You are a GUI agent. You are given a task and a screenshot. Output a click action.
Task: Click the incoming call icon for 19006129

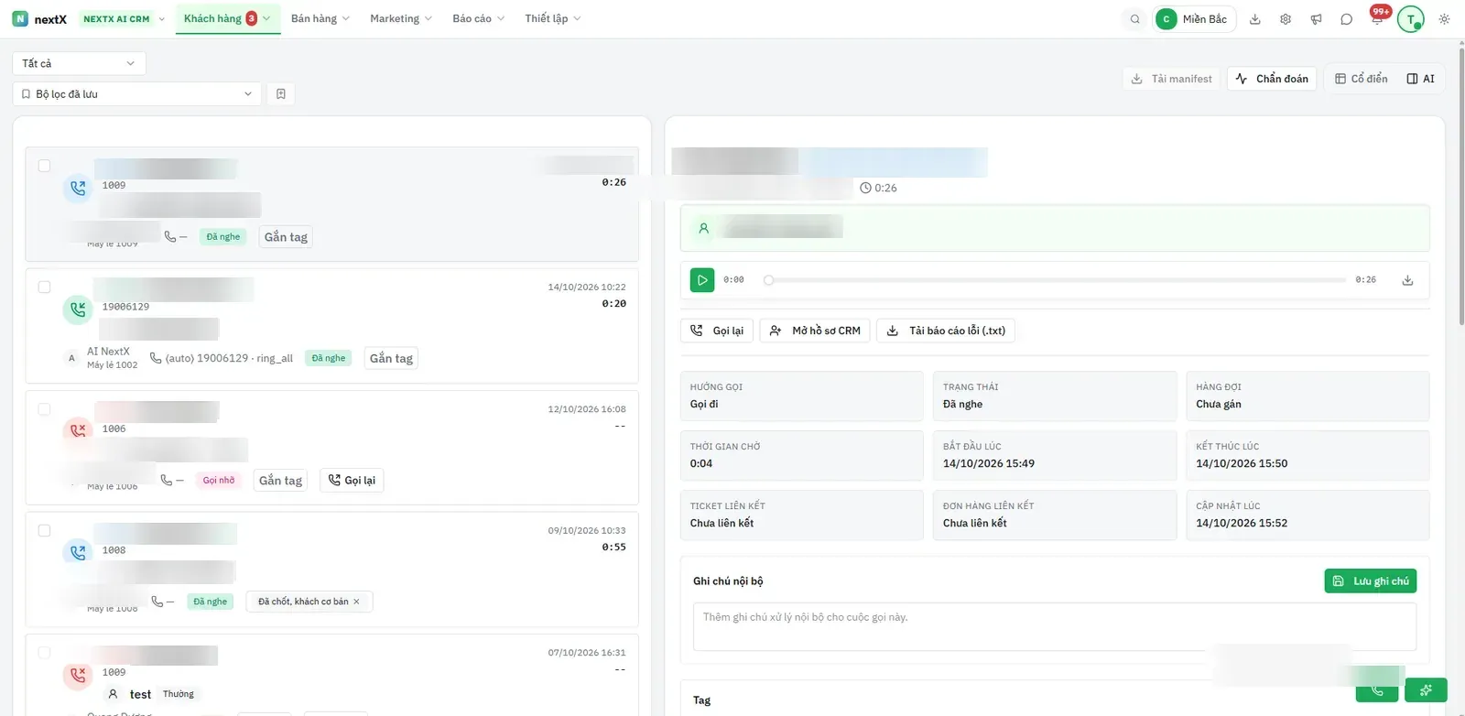(78, 309)
